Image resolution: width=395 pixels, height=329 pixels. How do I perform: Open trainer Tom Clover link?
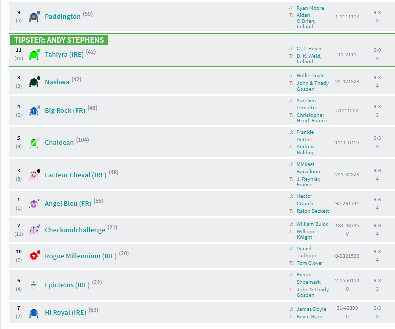310,263
